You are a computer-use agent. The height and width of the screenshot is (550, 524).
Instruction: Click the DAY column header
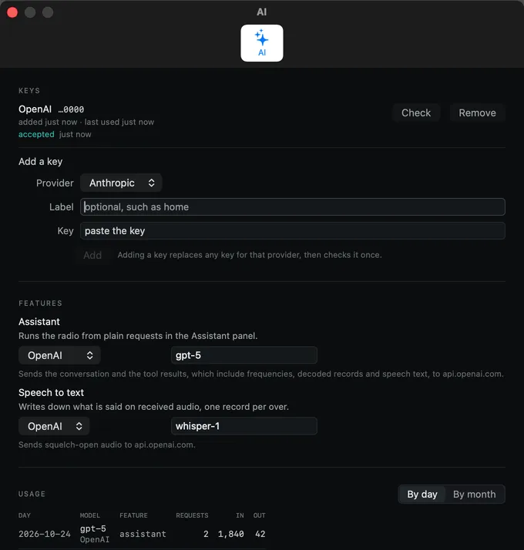coord(25,515)
